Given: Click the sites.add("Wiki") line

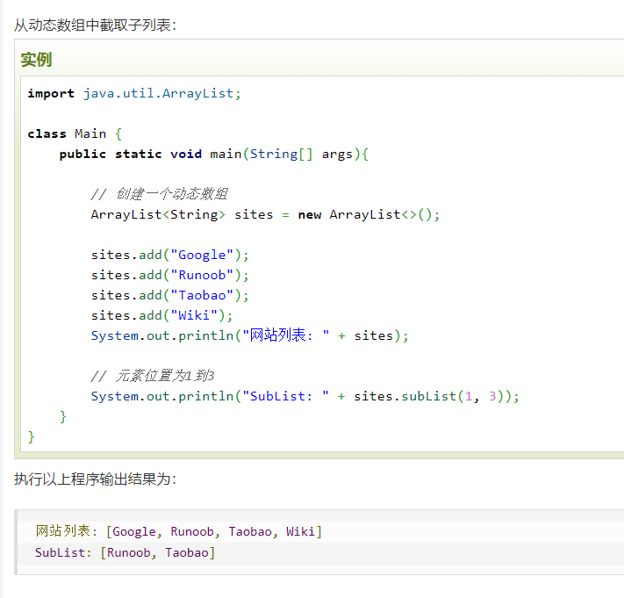Looking at the screenshot, I should tap(162, 315).
